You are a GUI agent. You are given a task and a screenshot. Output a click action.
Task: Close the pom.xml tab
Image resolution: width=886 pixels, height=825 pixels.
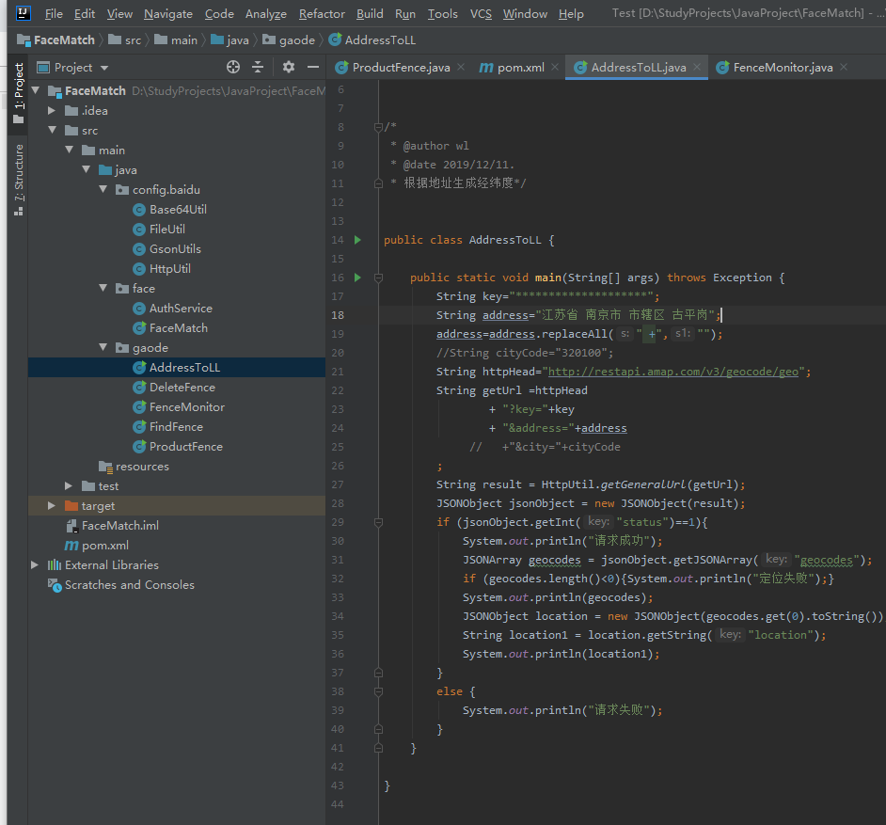(555, 67)
